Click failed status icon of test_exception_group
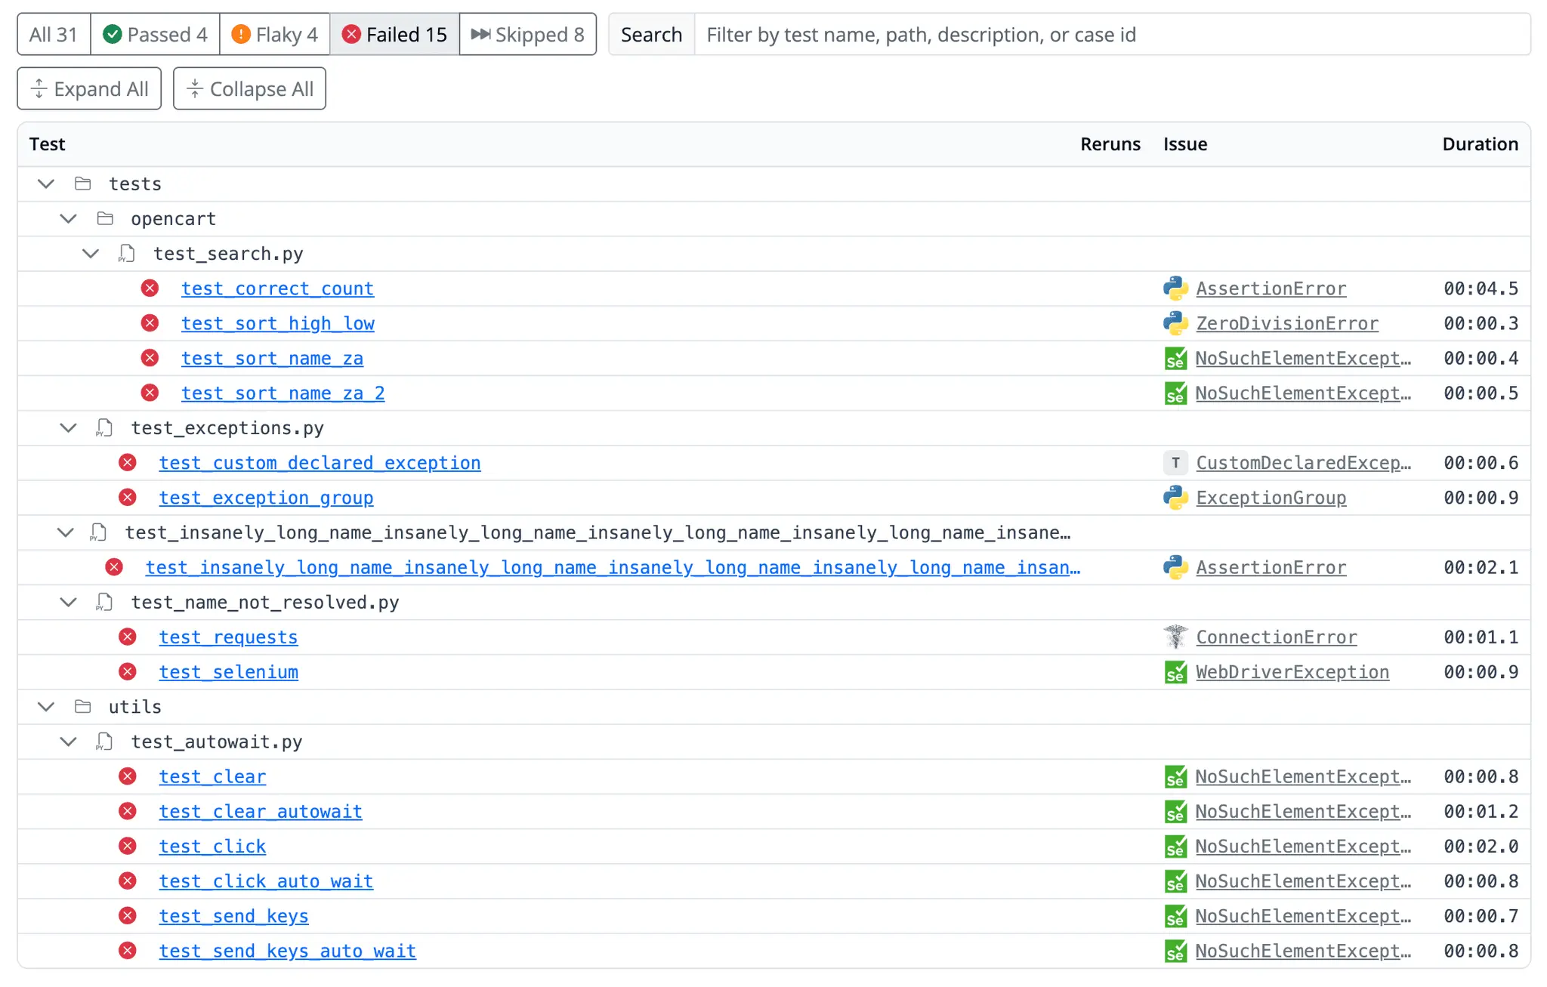Viewport: 1547px width, 987px height. [x=128, y=498]
